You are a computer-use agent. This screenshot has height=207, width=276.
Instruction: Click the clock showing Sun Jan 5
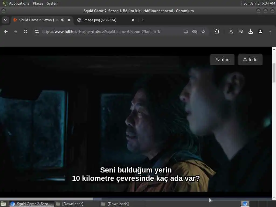click(259, 3)
